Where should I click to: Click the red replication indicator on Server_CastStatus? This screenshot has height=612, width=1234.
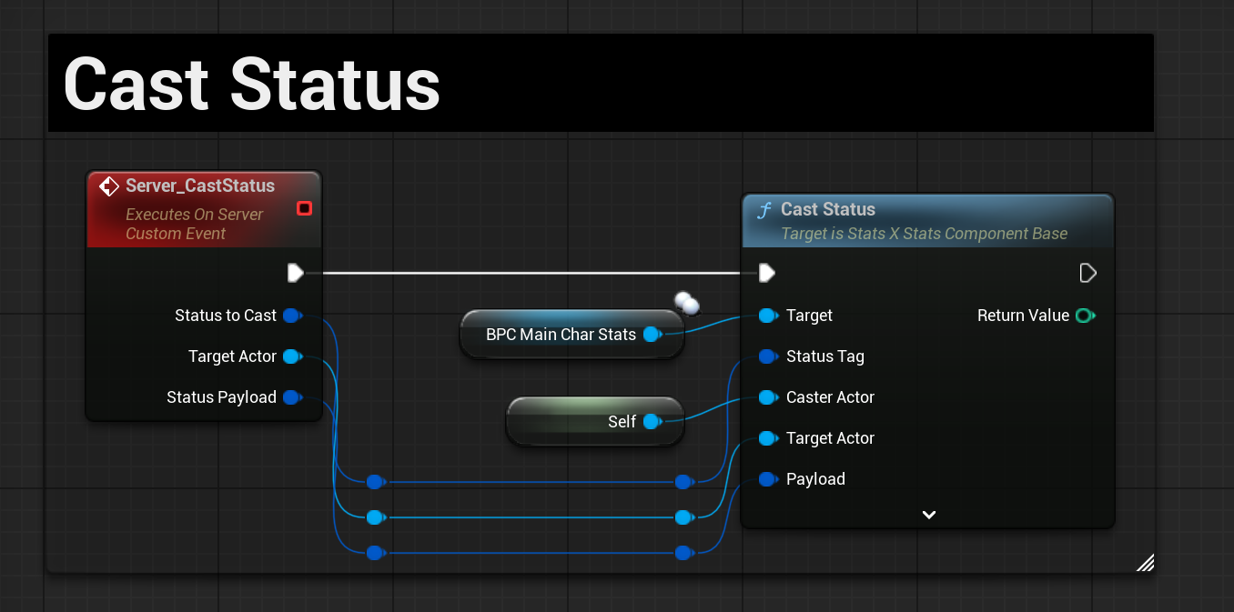pos(305,208)
